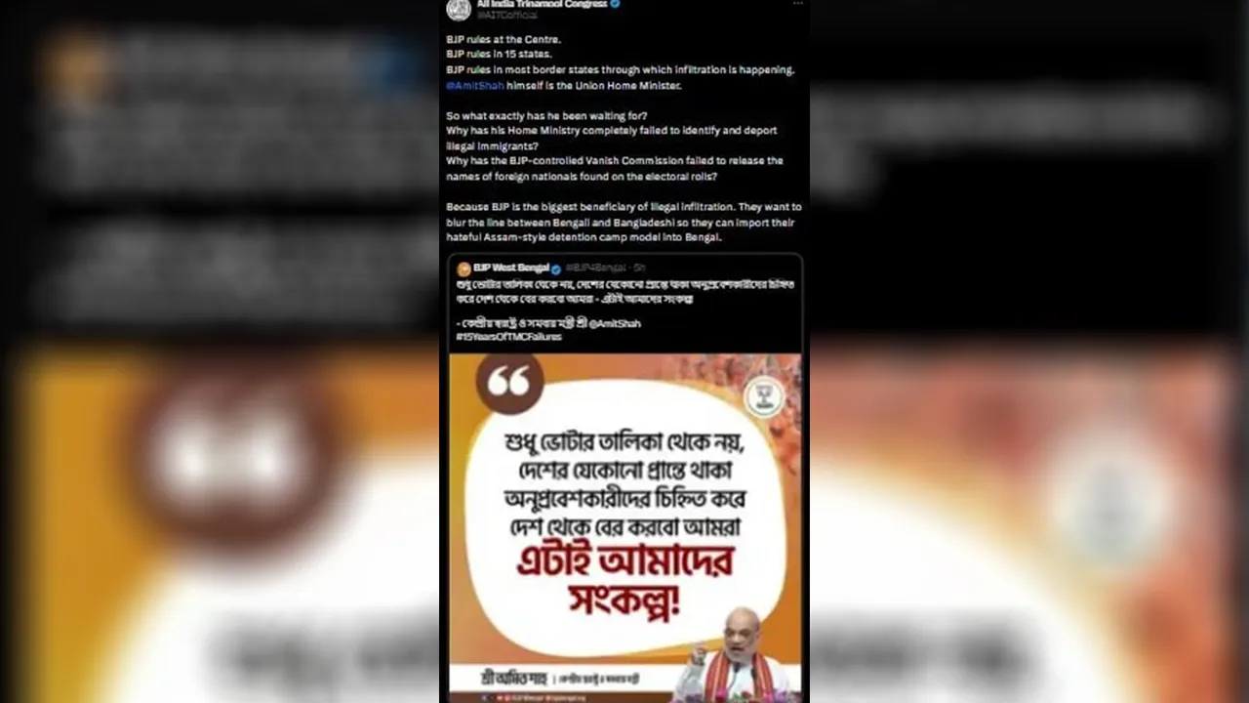Screen dimensions: 1249x703
Task: Click the 'Because BJP is the biggest beneficiary' paragraph
Action: 624,222
